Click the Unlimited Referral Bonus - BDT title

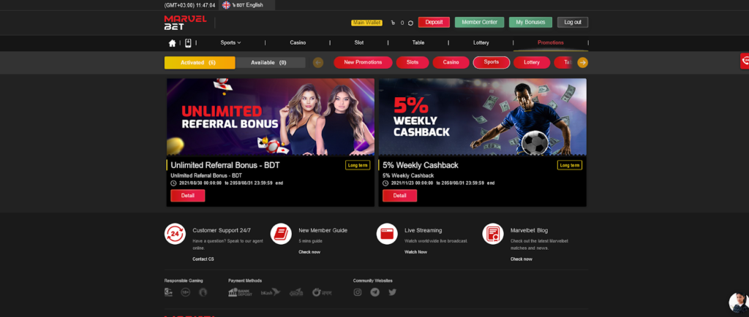(x=225, y=165)
